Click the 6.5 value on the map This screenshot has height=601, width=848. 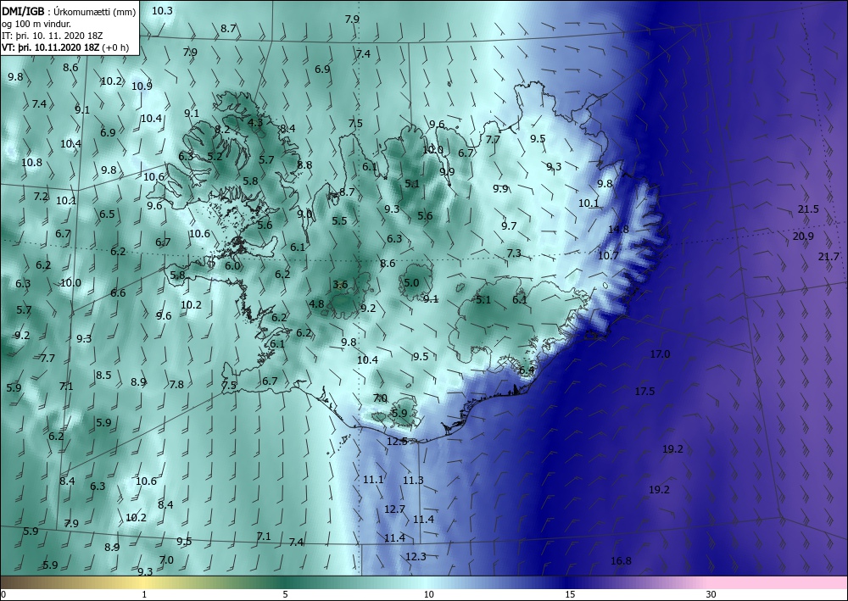(107, 214)
